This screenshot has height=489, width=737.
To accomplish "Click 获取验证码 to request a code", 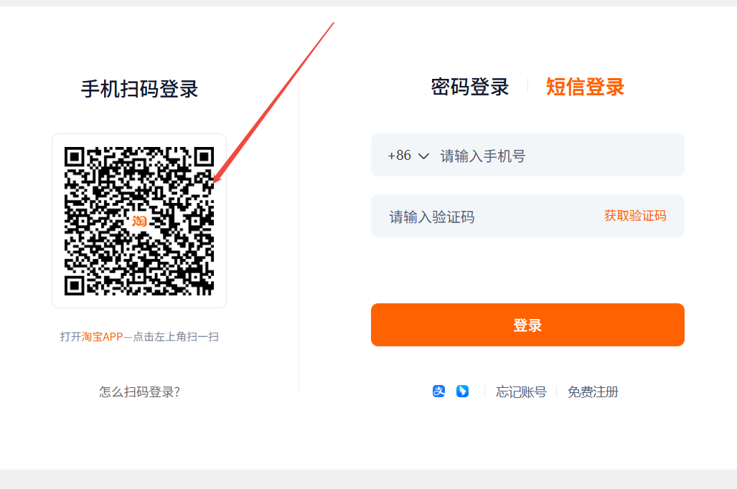I will point(634,215).
